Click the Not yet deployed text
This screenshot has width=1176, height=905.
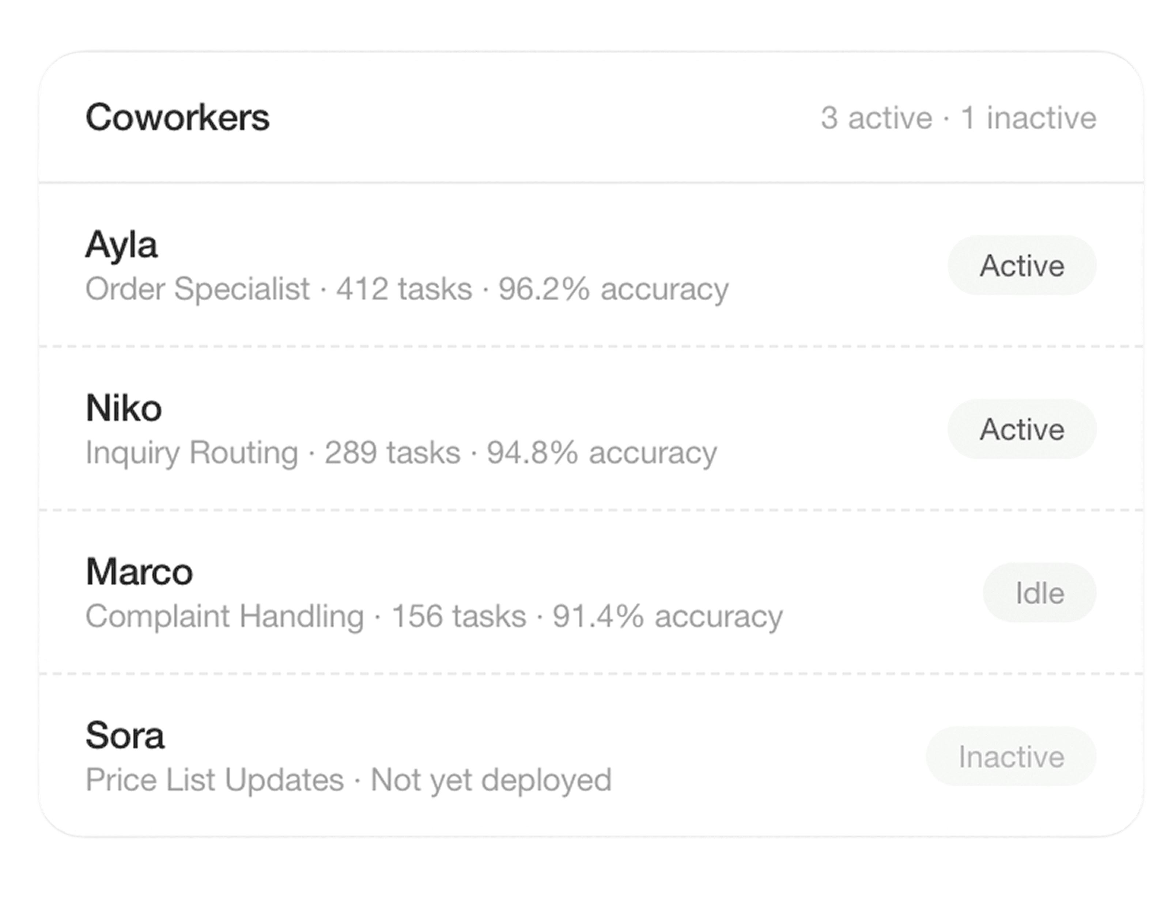click(491, 780)
